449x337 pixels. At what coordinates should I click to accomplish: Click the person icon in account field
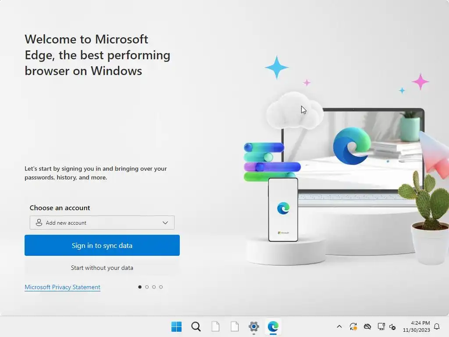point(39,222)
